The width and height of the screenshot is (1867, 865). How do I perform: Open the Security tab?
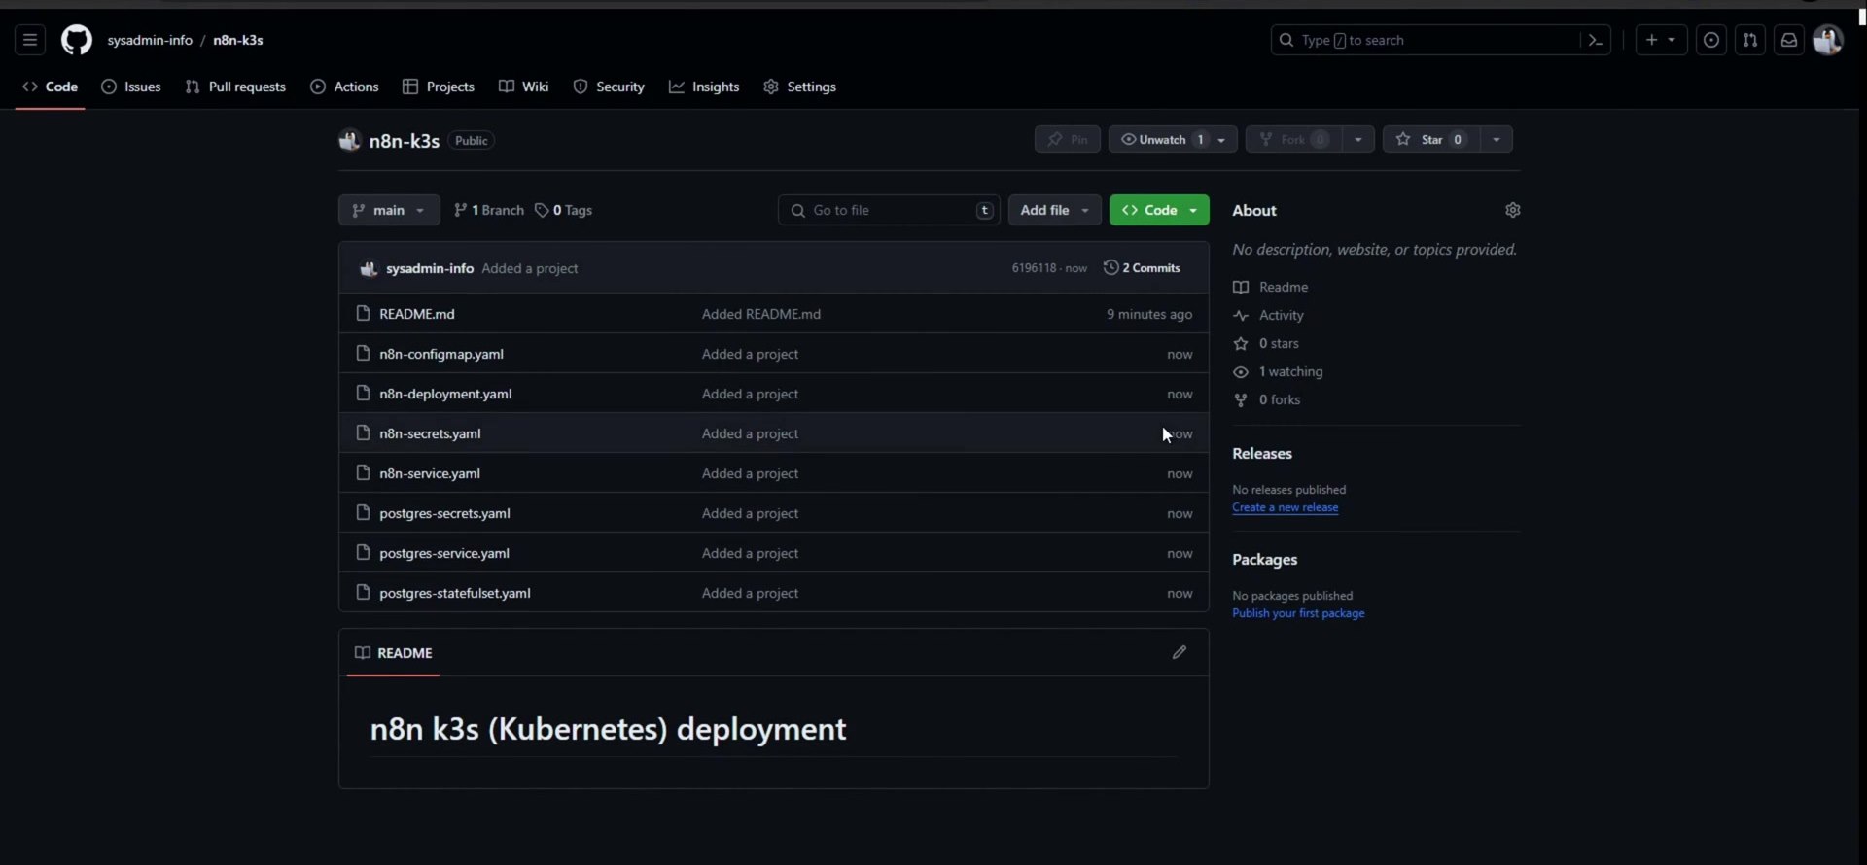click(609, 86)
